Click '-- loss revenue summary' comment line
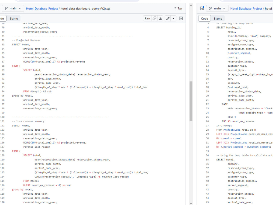The height and width of the screenshot is (205, 273). (x=28, y=121)
